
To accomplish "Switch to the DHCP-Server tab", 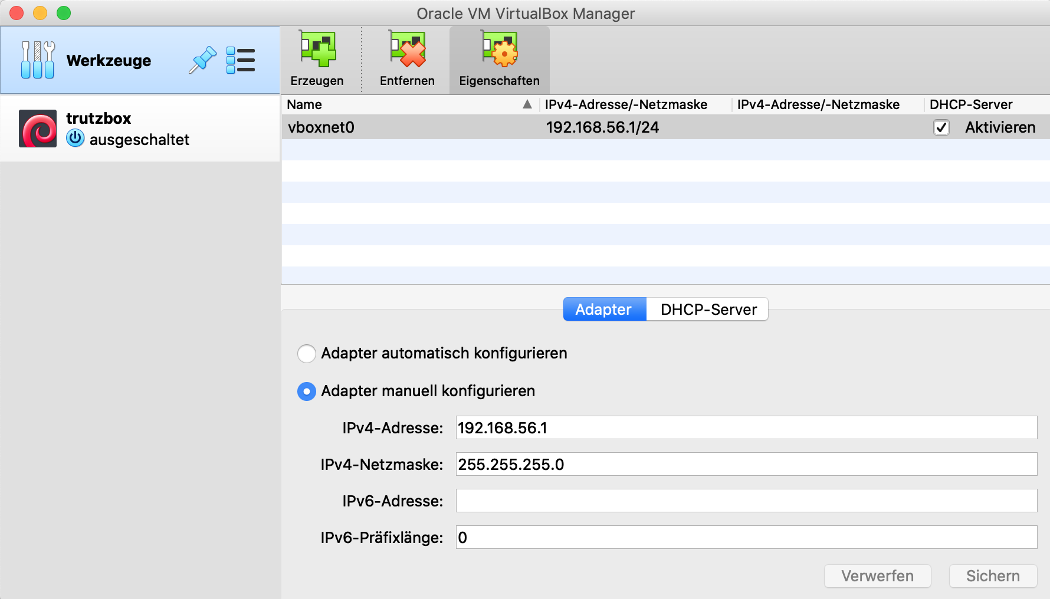I will pyautogui.click(x=708, y=310).
